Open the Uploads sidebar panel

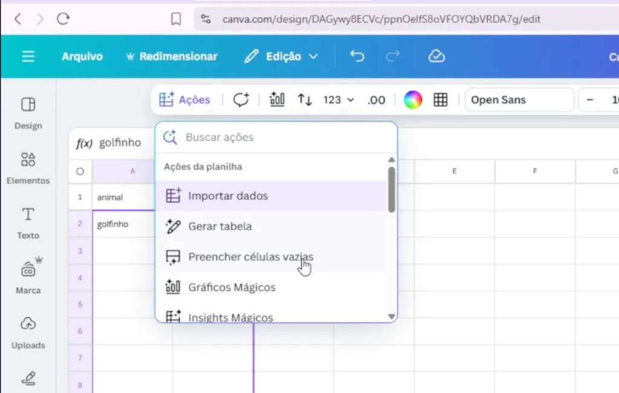(x=28, y=332)
